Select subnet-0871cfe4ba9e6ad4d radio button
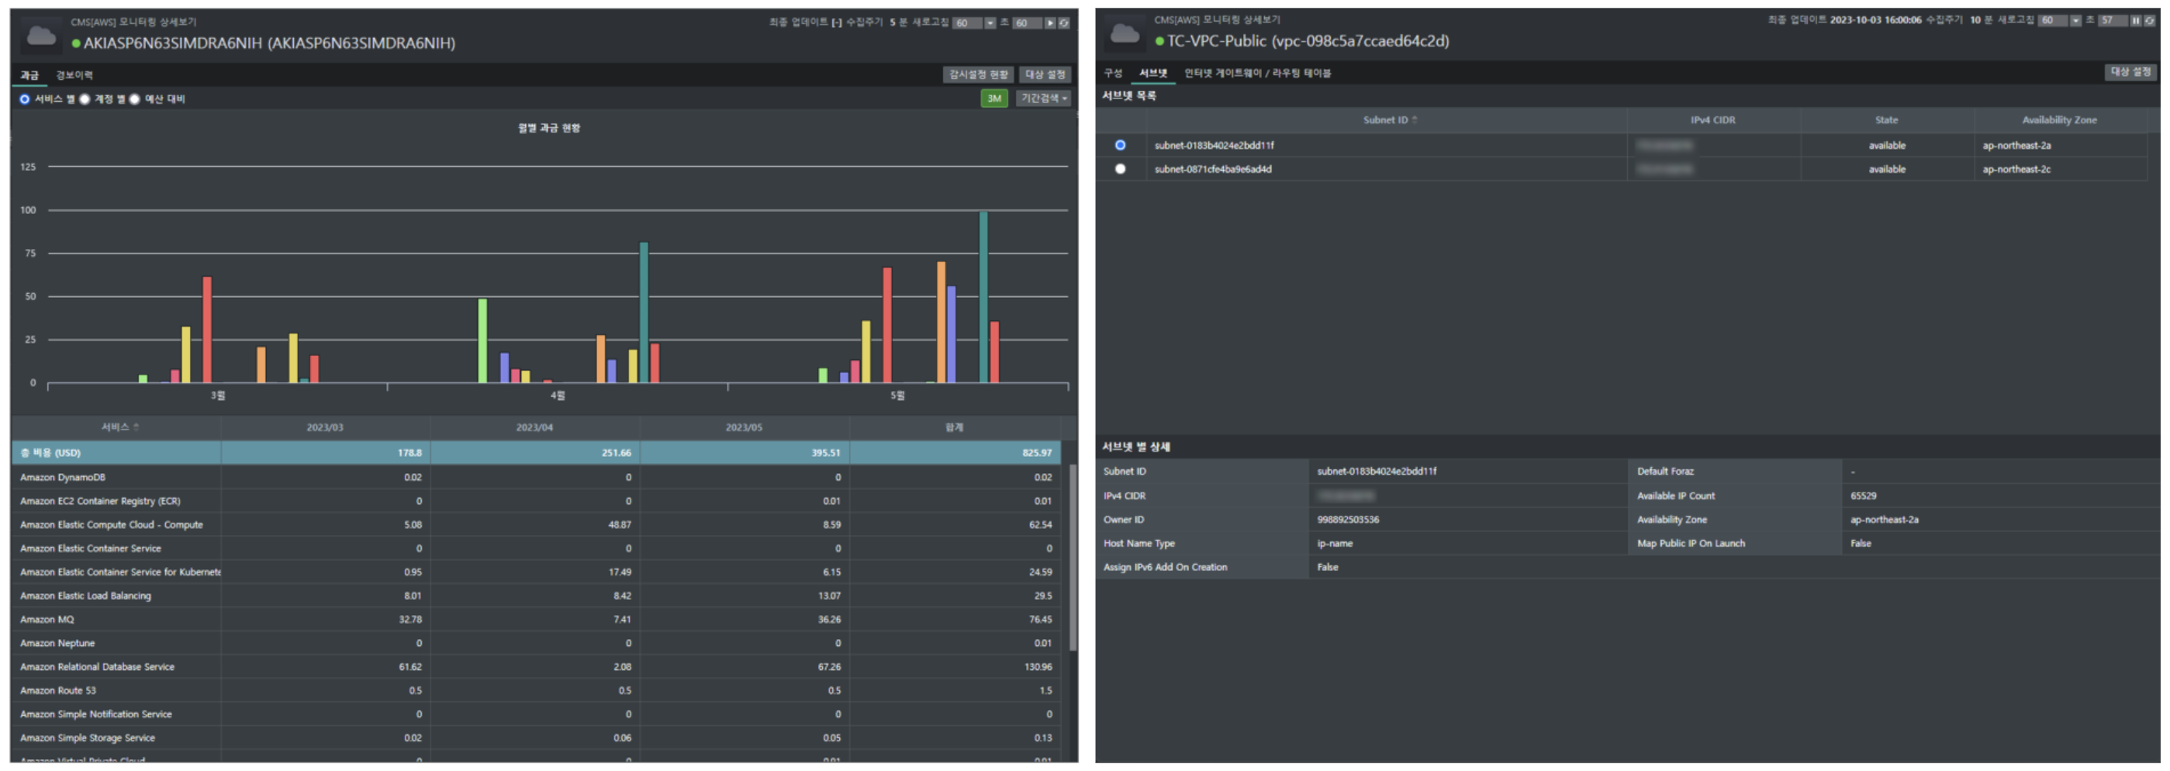Screen dimensions: 2170x771 pos(1120,169)
